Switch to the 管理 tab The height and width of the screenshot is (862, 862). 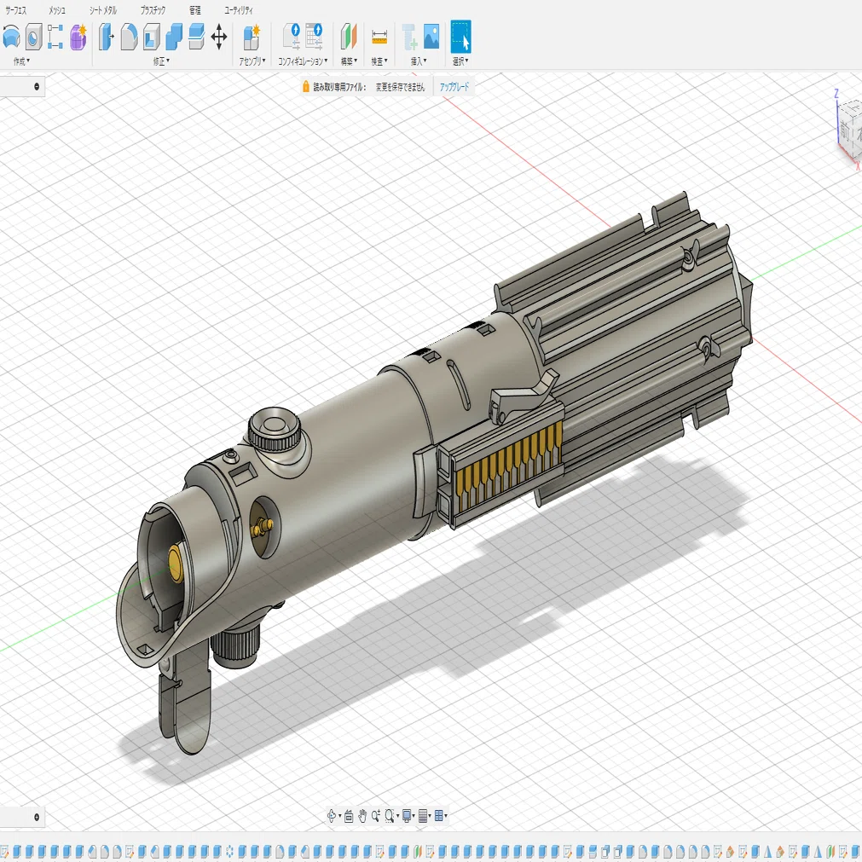(194, 10)
